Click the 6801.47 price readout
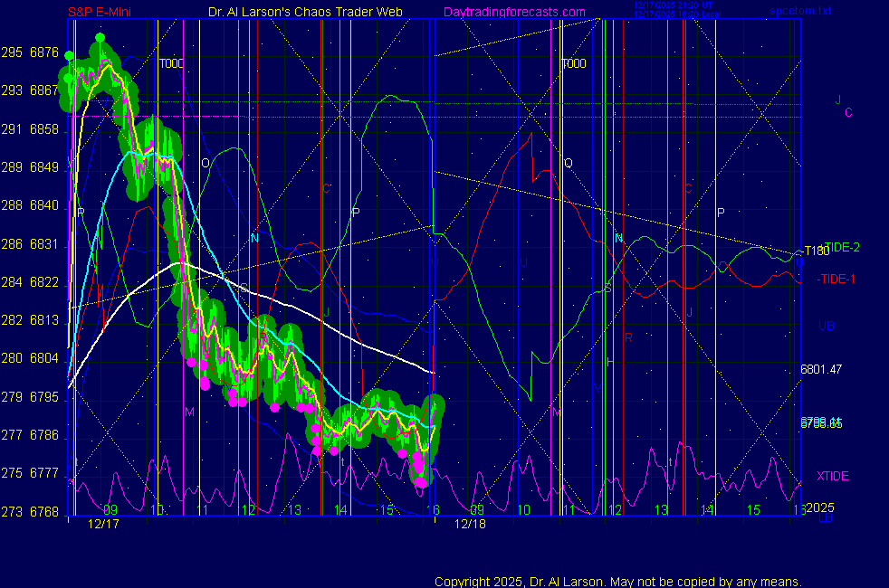 pyautogui.click(x=821, y=369)
